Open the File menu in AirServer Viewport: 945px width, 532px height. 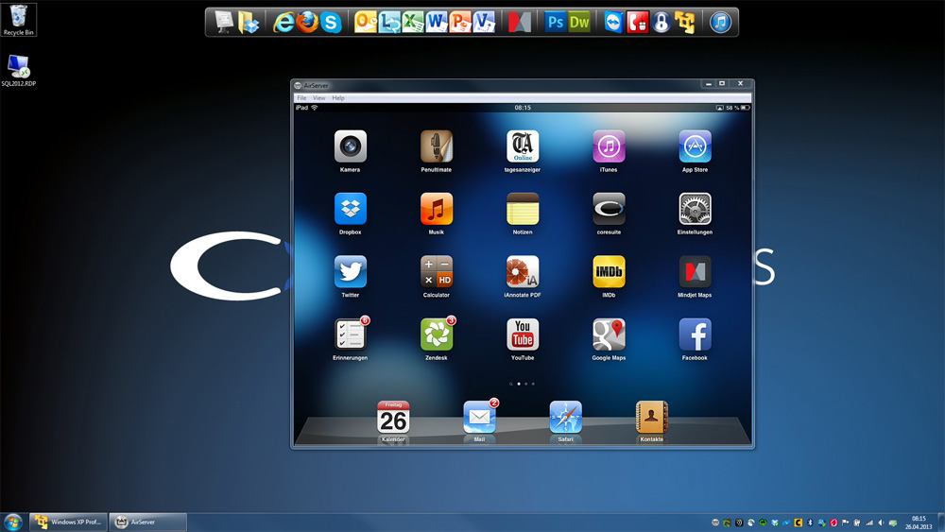pyautogui.click(x=301, y=97)
